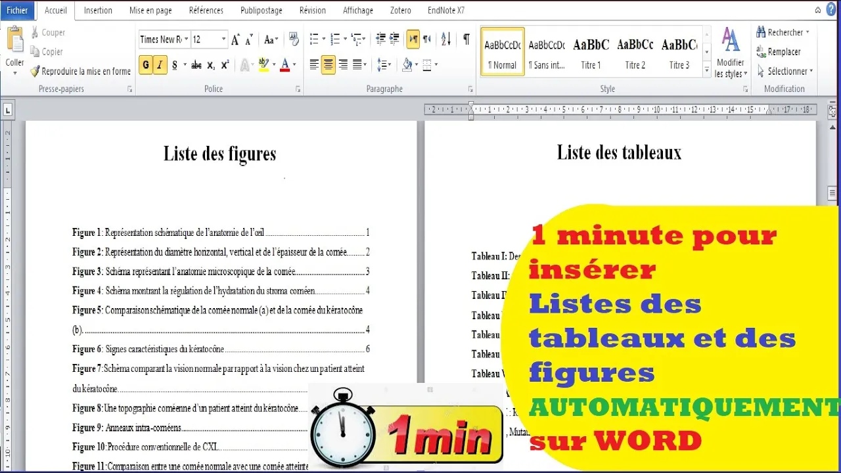Screen dimensions: 841x473
Task: Expand the styles gallery
Action: coord(707,70)
